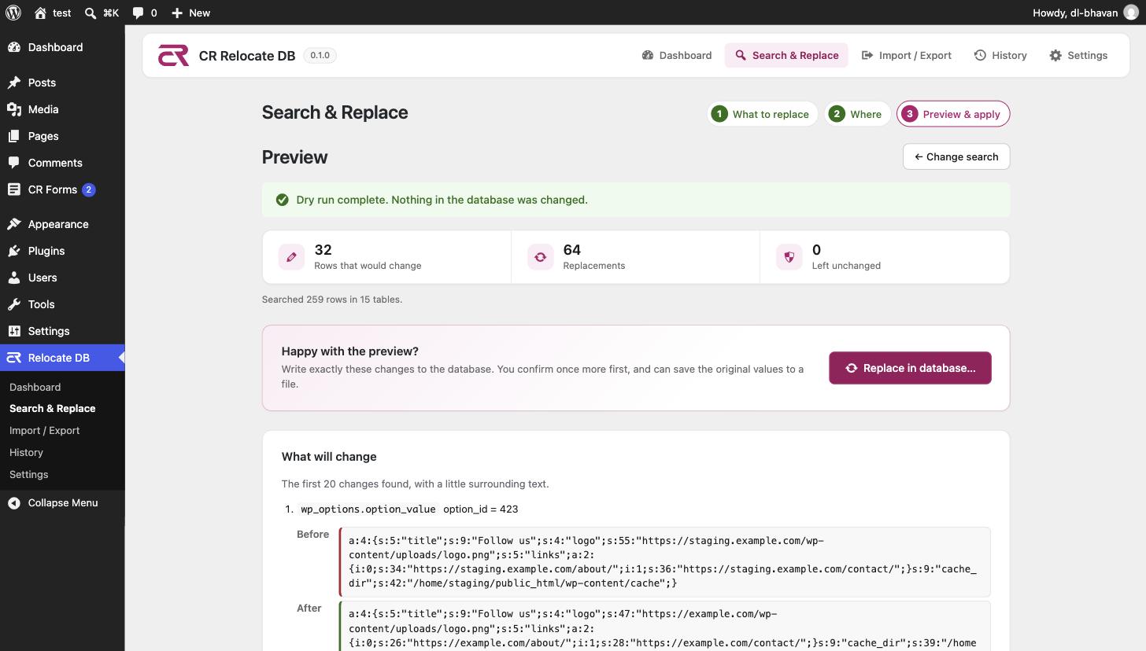This screenshot has height=651, width=1146.
Task: Select the Search & Replace tab
Action: tap(786, 55)
